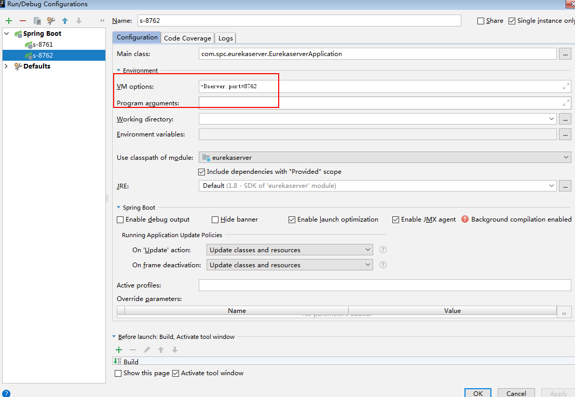Toggle Include dependencies with Provided scope
The height and width of the screenshot is (397, 575).
(201, 172)
